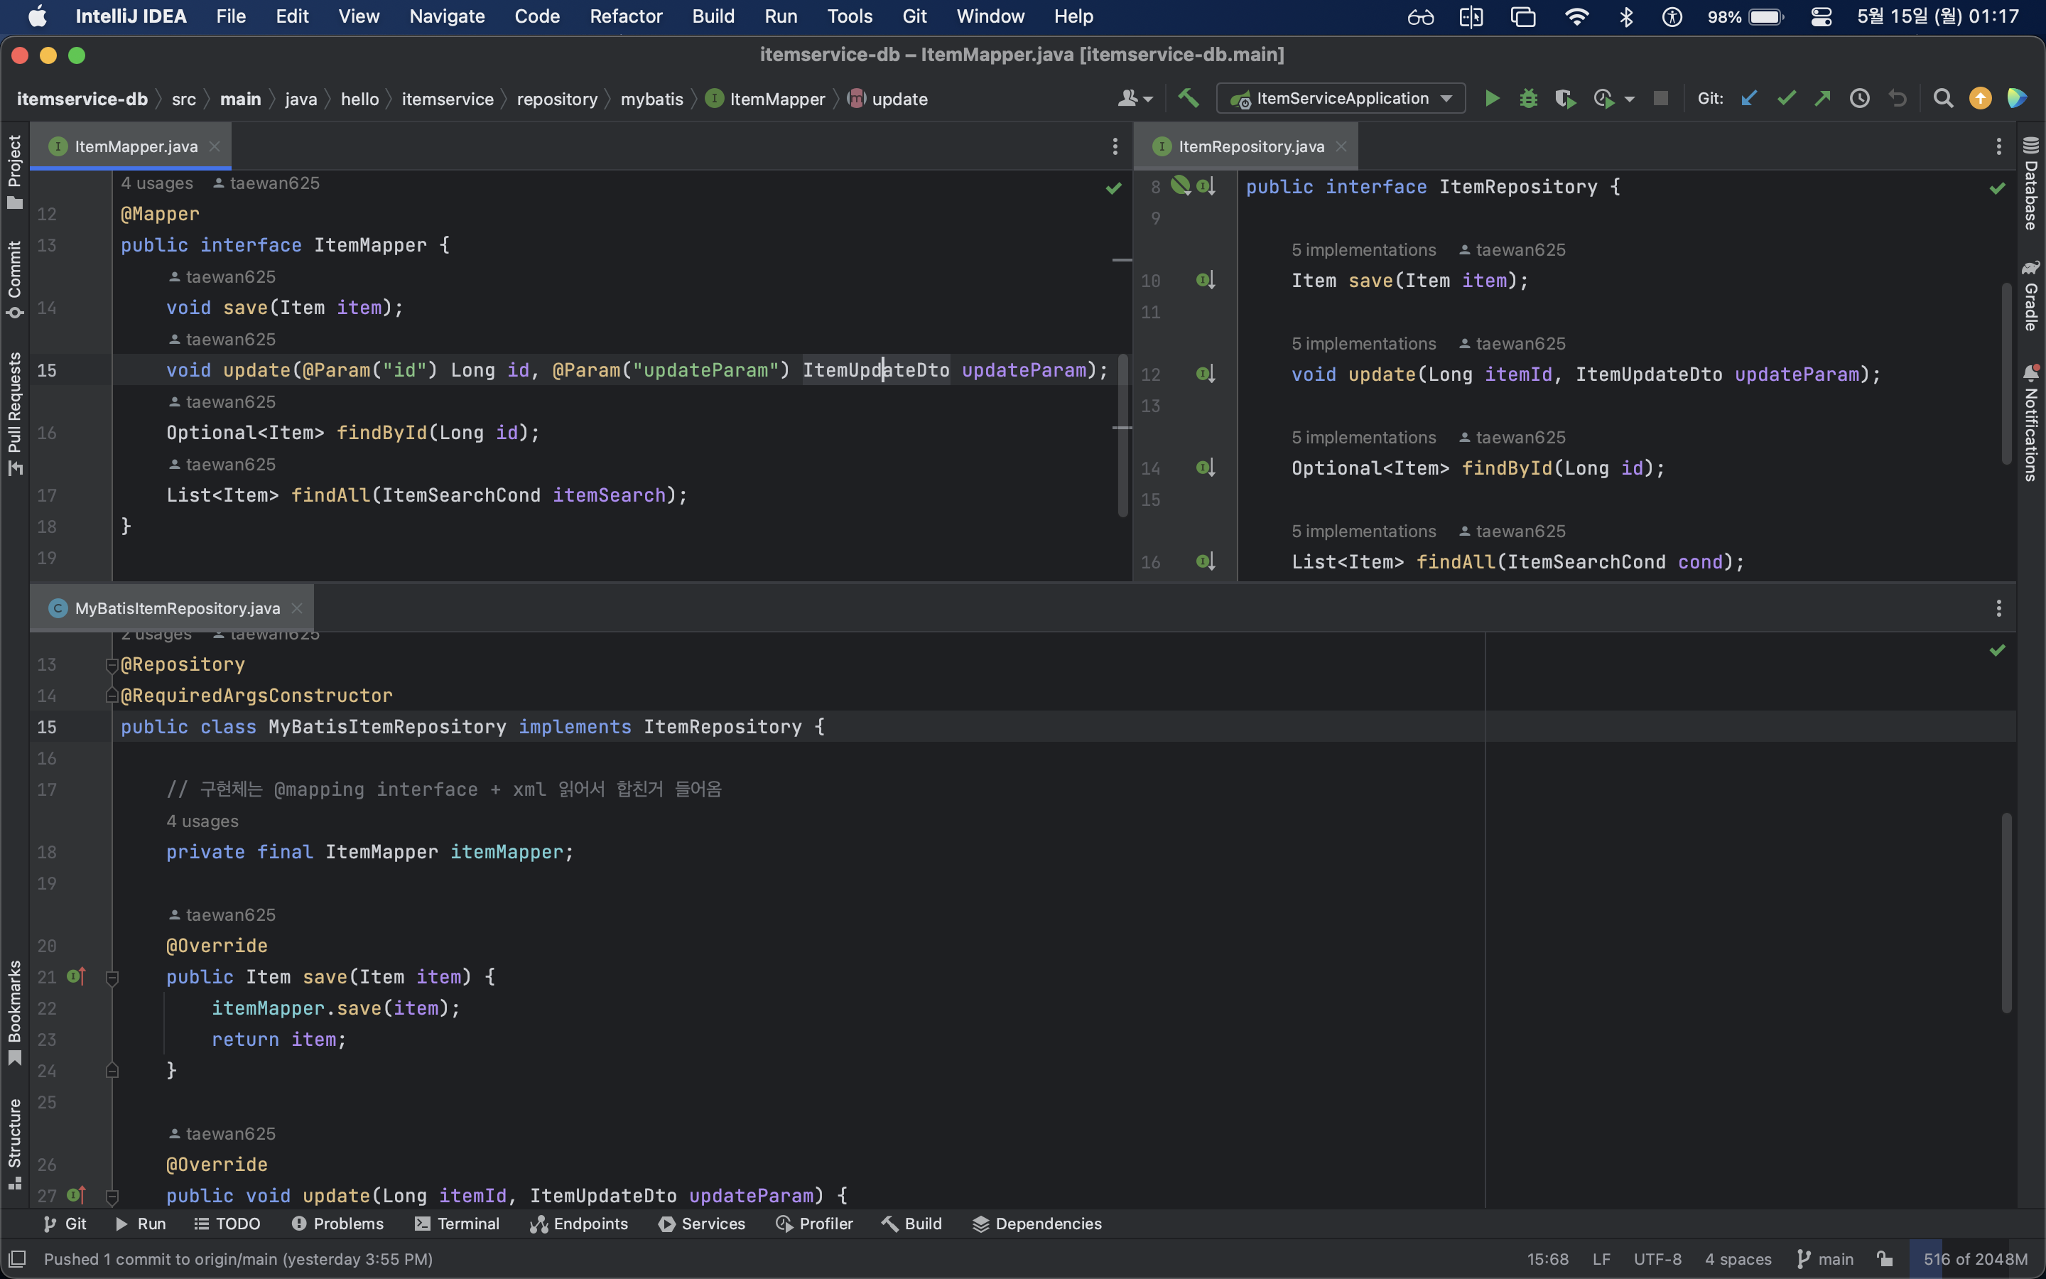Viewport: 2046px width, 1279px height.
Task: Click the Problems tool window button
Action: tap(337, 1224)
